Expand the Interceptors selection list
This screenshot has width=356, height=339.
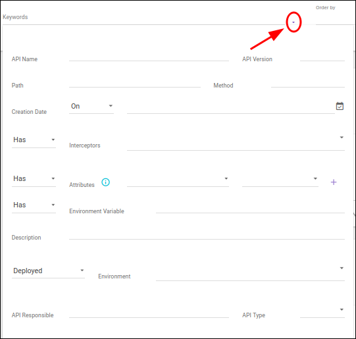[x=236, y=143]
